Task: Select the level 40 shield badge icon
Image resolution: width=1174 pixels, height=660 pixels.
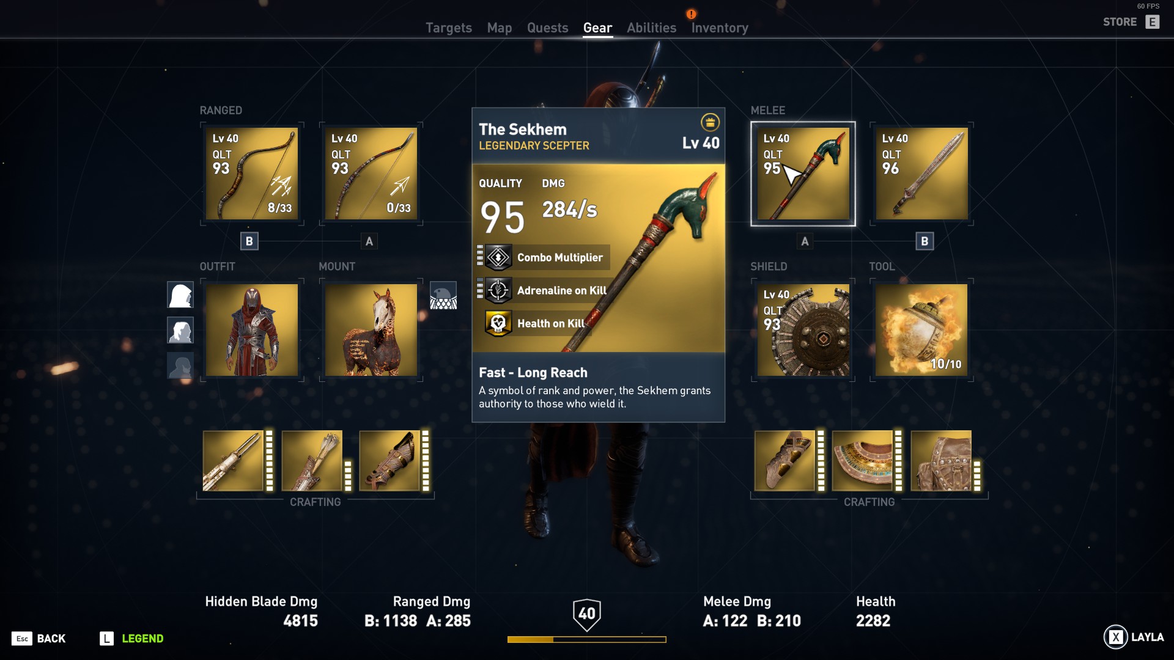Action: coord(587,614)
